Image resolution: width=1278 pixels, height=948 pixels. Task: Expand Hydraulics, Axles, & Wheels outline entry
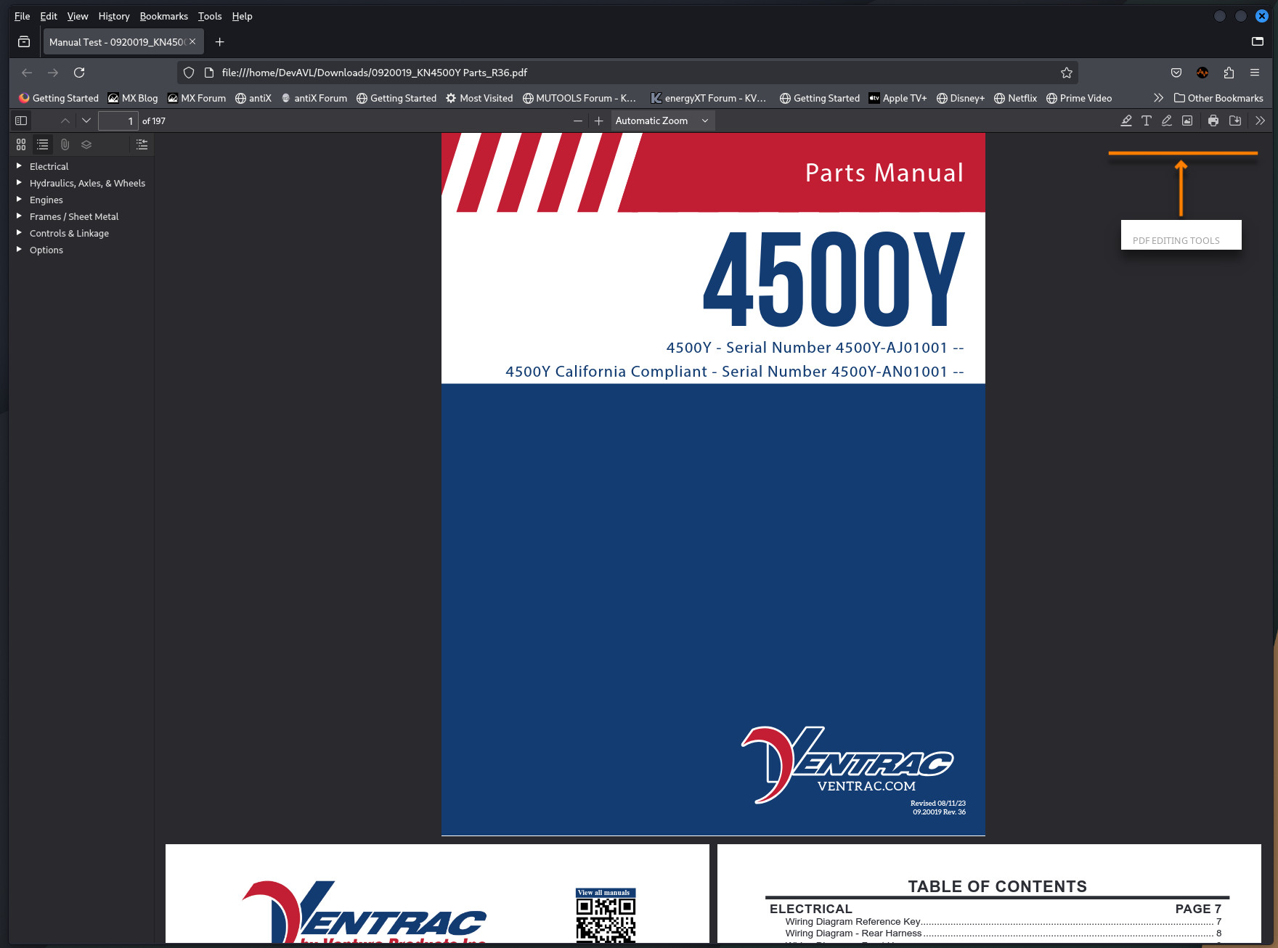(x=19, y=183)
